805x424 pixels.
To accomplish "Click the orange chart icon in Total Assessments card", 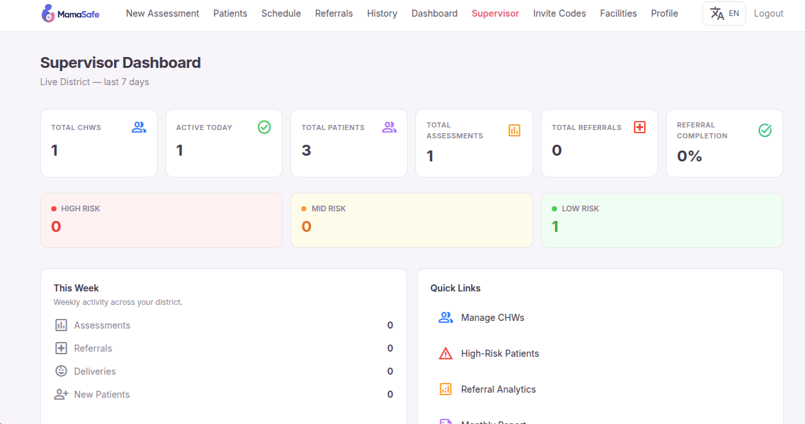I will (x=515, y=131).
